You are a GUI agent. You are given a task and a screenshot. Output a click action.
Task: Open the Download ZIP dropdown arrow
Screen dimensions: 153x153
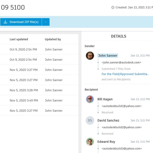point(46,22)
